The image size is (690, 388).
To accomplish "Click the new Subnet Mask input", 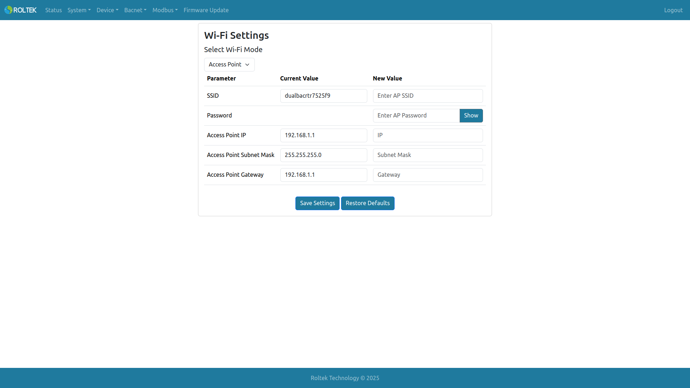I will point(428,155).
